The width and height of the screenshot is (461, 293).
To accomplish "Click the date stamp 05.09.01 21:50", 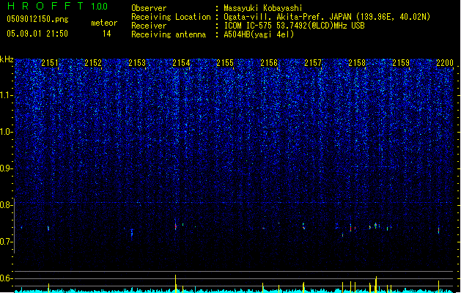I will (37, 34).
